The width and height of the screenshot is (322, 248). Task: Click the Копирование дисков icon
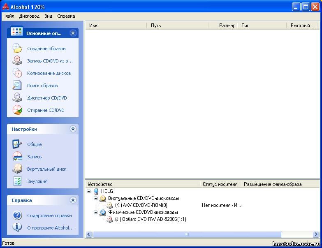17,73
